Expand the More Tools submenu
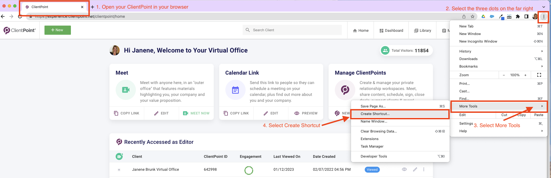This screenshot has width=551, height=178. [x=499, y=106]
